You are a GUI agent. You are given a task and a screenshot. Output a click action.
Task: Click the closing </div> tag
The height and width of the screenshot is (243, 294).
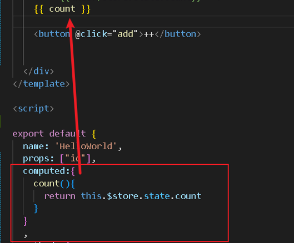tap(38, 72)
